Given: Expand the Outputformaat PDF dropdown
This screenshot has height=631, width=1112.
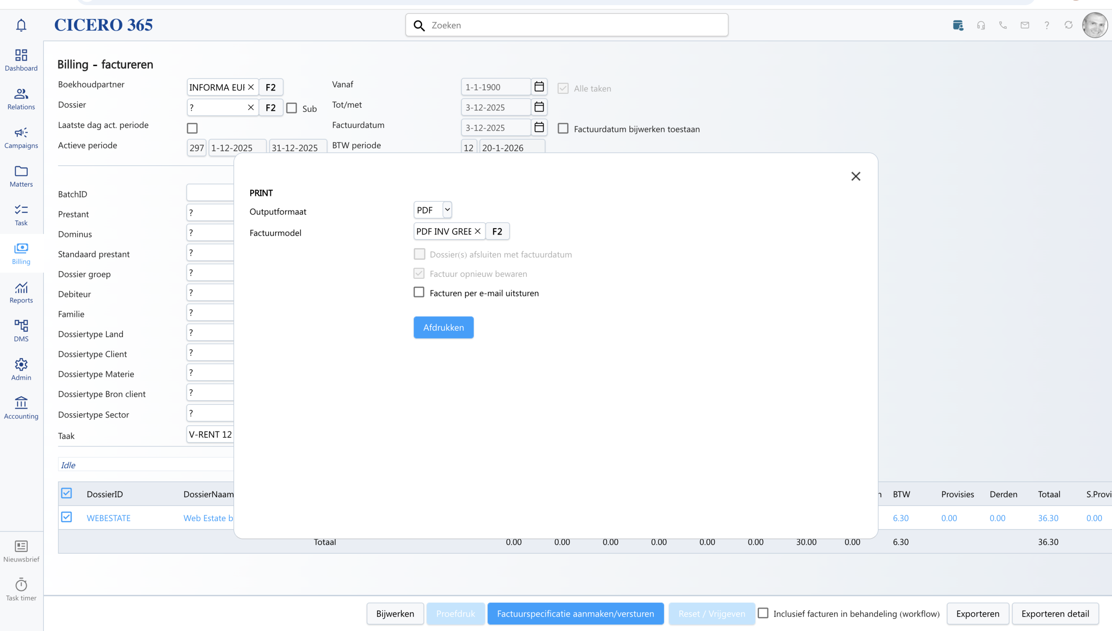Looking at the screenshot, I should coord(447,210).
